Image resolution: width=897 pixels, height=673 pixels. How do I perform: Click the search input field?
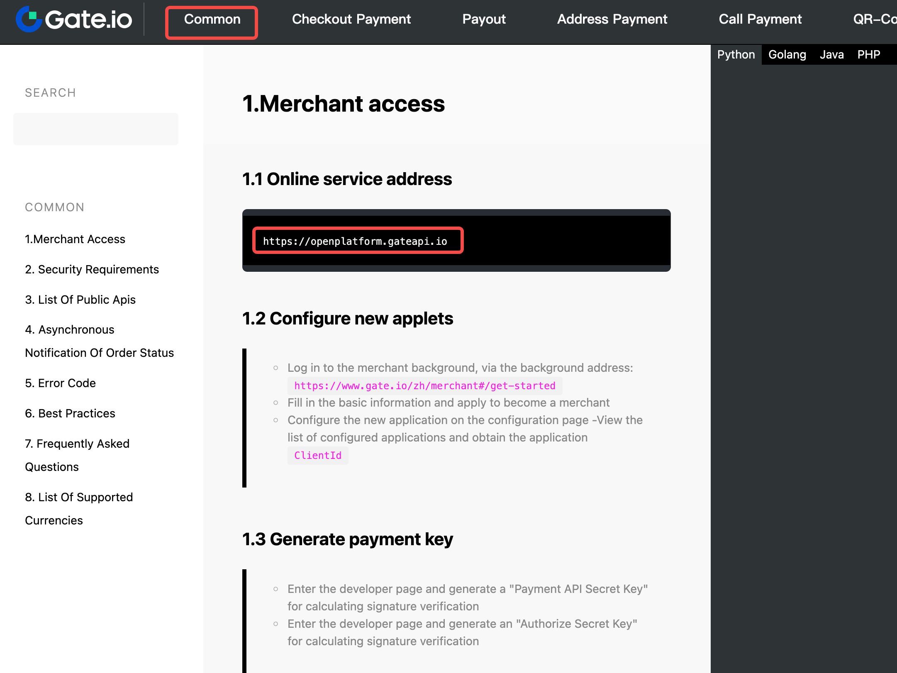(96, 129)
